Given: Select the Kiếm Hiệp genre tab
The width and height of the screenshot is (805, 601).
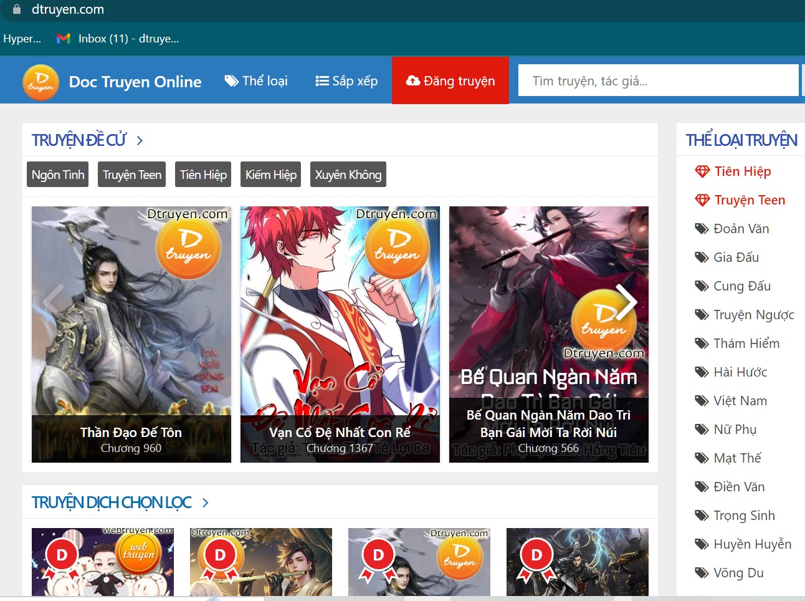Looking at the screenshot, I should point(270,175).
